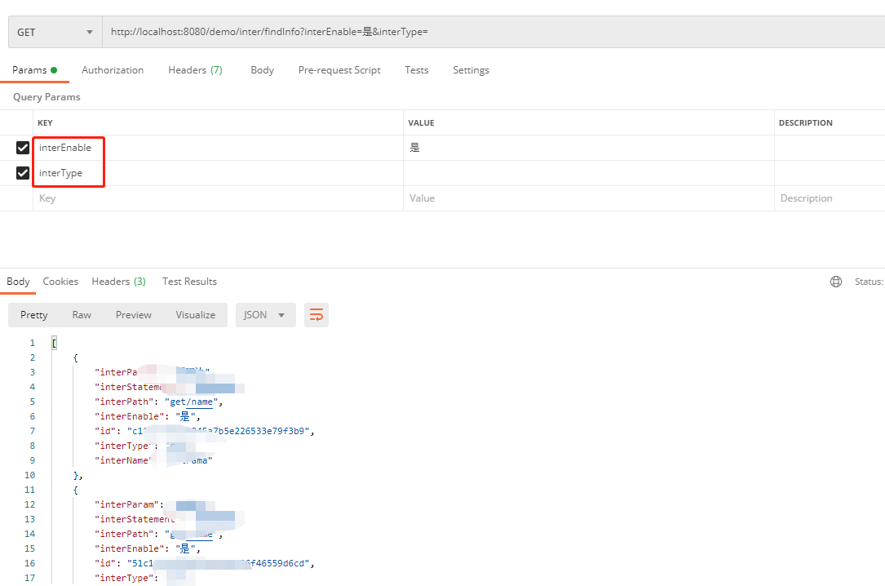The image size is (885, 586).
Task: Click the globe network icon
Action: point(836,282)
